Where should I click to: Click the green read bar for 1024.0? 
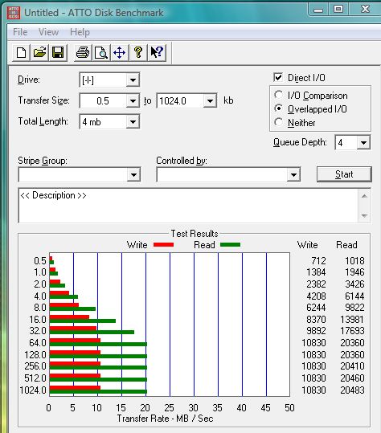[x=98, y=392]
